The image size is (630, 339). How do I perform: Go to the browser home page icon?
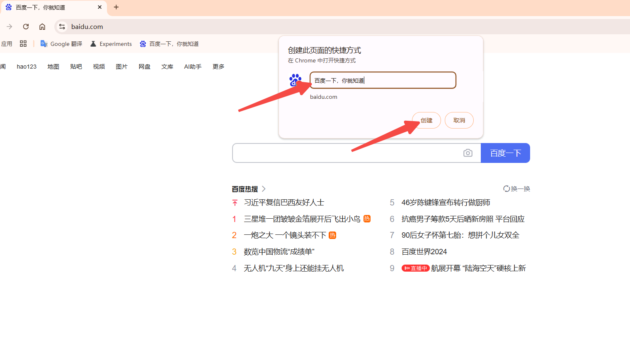[x=42, y=26]
